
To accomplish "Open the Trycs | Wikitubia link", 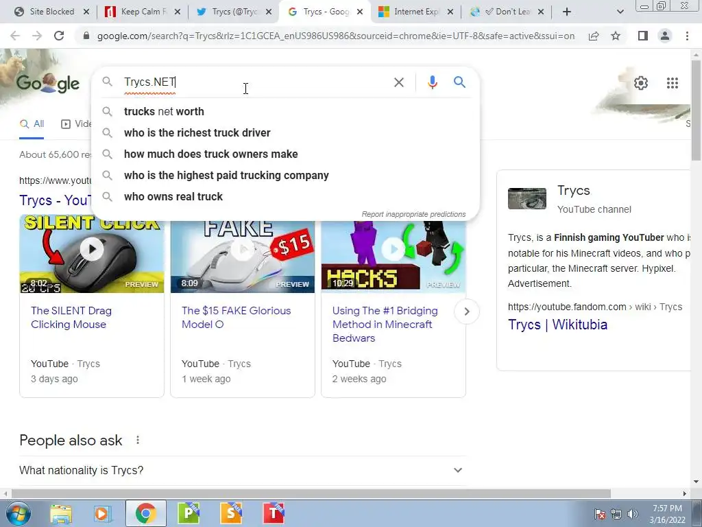I will (x=557, y=325).
